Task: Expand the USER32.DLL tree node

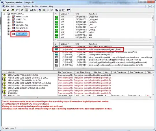Action: 8,20
